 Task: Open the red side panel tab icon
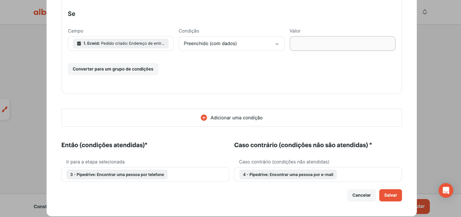5,109
